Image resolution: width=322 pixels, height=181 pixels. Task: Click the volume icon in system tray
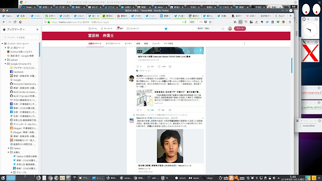pyautogui.click(x=274, y=178)
